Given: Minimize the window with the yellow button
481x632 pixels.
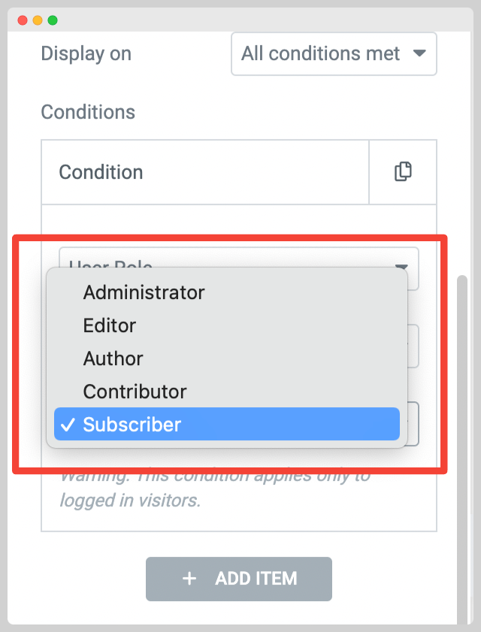Looking at the screenshot, I should [38, 20].
